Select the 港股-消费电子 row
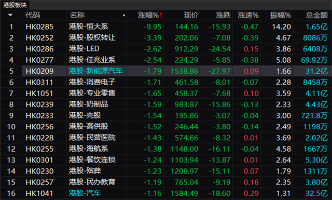Viewport: 332px width, 200px height. click(166, 82)
